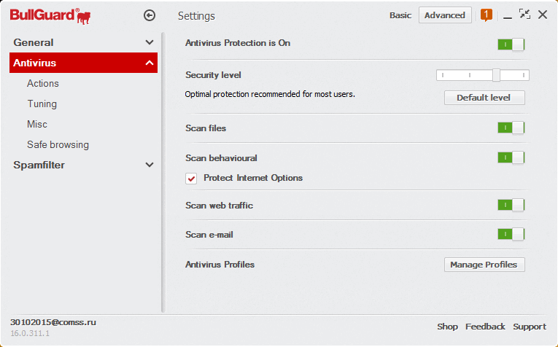Open the Support link
Image resolution: width=558 pixels, height=347 pixels.
point(530,327)
